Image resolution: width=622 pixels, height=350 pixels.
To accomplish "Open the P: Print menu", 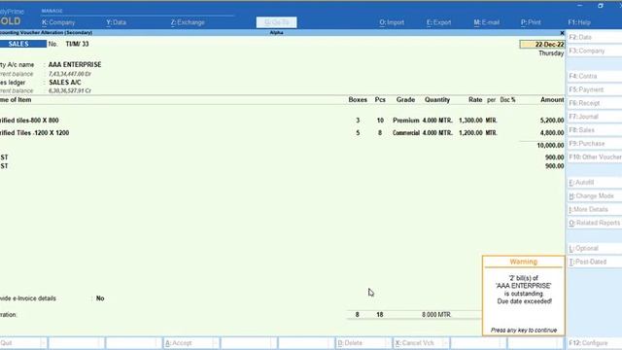I will click(531, 22).
